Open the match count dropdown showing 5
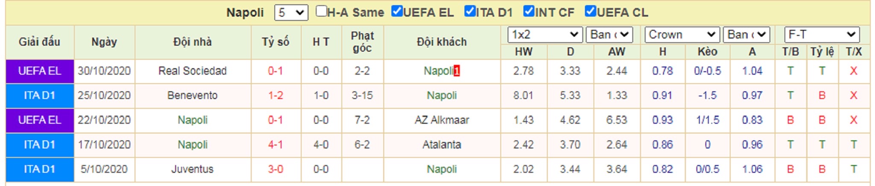The width and height of the screenshot is (875, 186). [x=291, y=12]
